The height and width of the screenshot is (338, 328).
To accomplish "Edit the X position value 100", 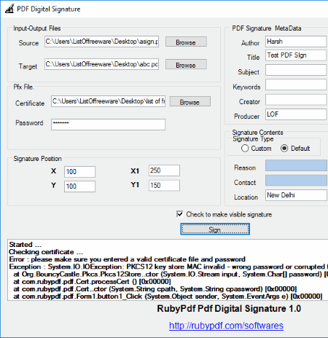I will click(x=79, y=172).
